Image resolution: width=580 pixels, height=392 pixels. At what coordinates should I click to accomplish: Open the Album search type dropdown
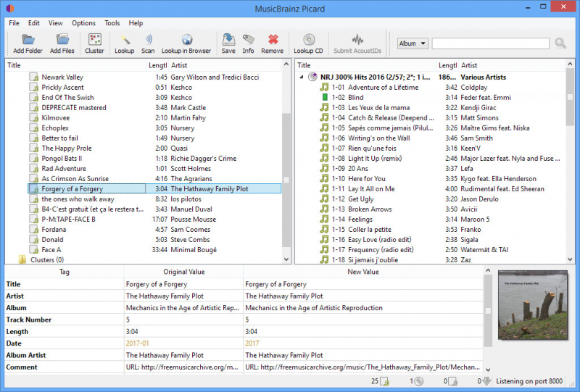413,43
